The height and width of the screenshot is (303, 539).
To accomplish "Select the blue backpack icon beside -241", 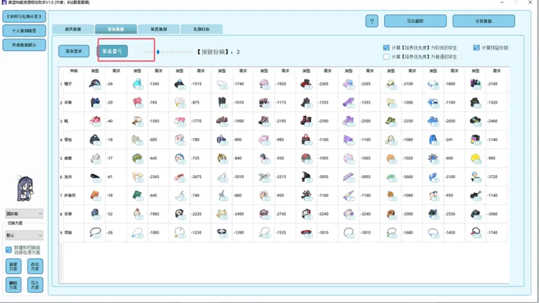I will pos(433,139).
